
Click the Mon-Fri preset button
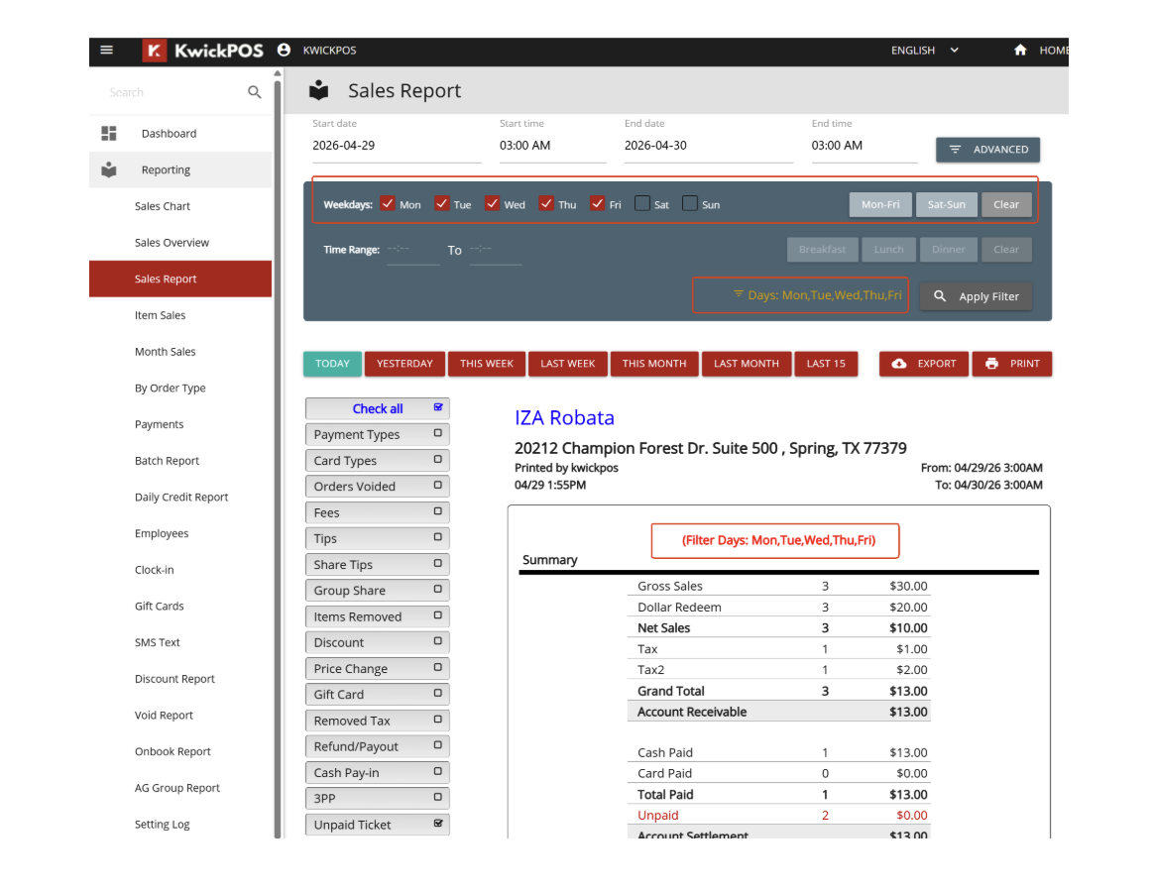coord(880,204)
